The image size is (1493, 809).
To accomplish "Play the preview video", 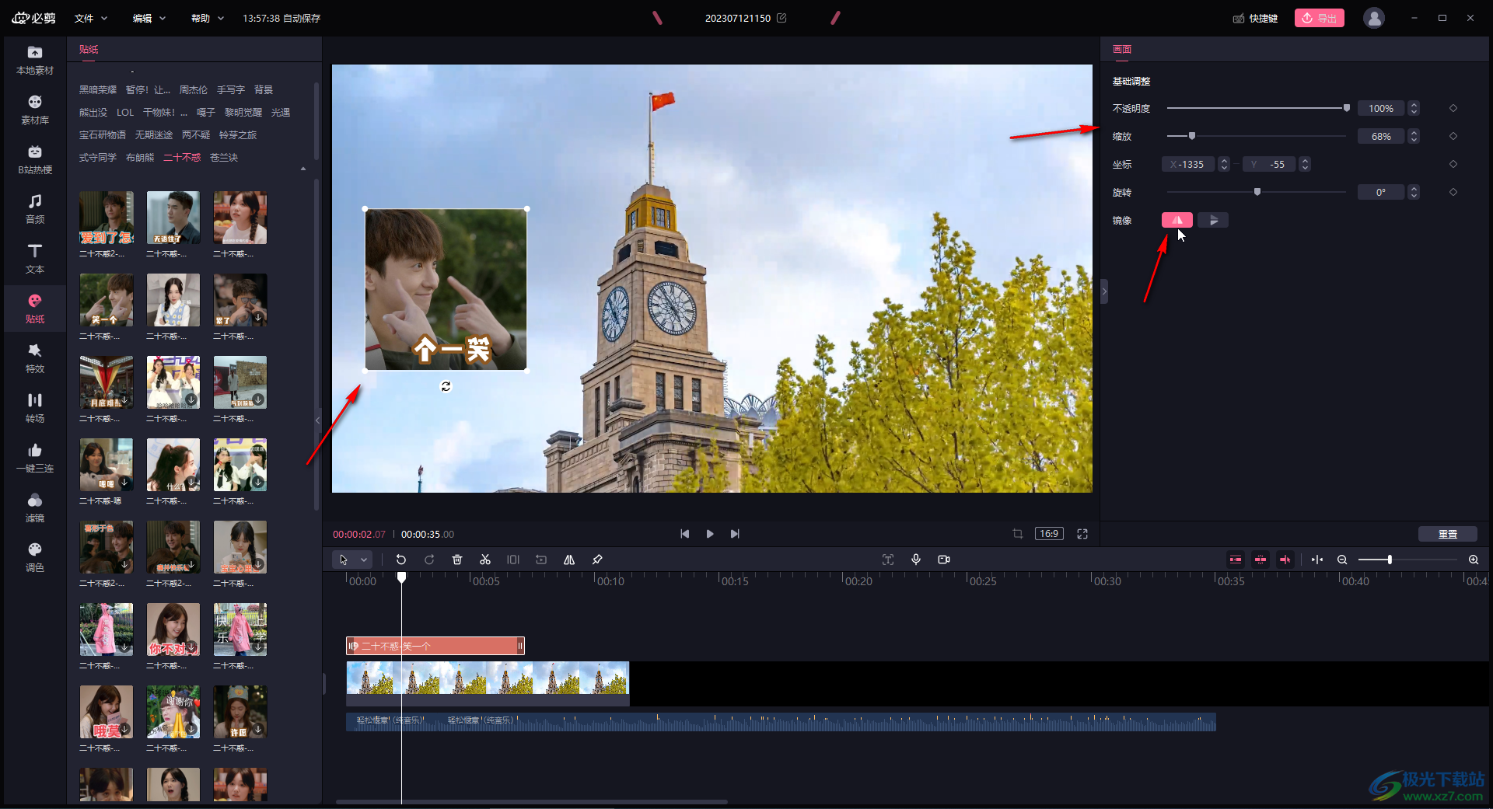I will 710,534.
